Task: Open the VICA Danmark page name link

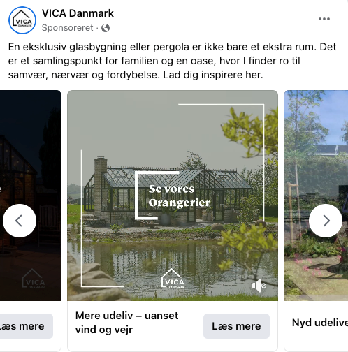Action: tap(78, 13)
